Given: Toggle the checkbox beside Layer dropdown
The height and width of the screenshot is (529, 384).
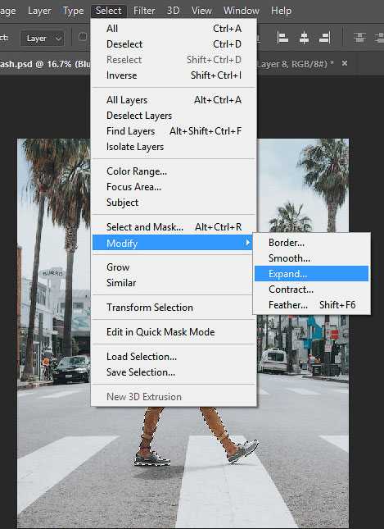Looking at the screenshot, I should pos(82,37).
